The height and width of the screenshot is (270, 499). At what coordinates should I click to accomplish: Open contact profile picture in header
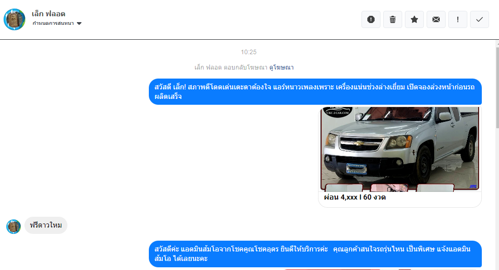tap(14, 19)
